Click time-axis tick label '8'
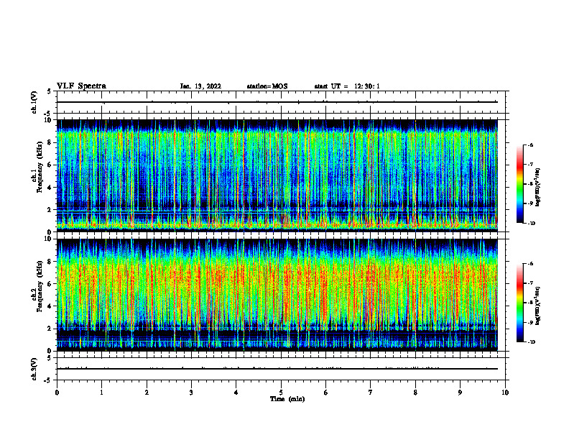The image size is (569, 440). click(x=415, y=393)
